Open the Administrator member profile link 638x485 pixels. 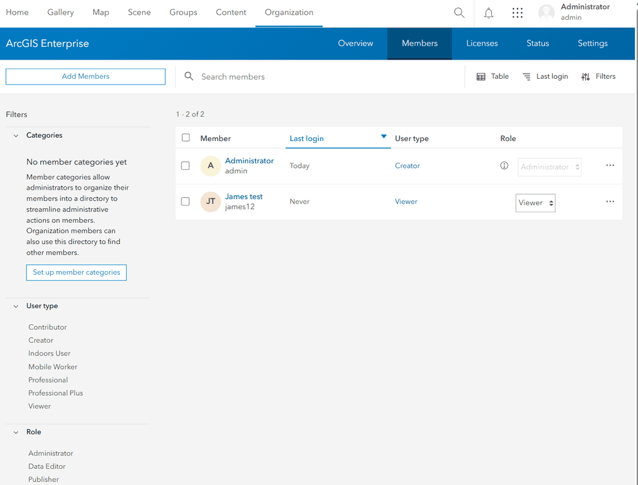point(249,161)
